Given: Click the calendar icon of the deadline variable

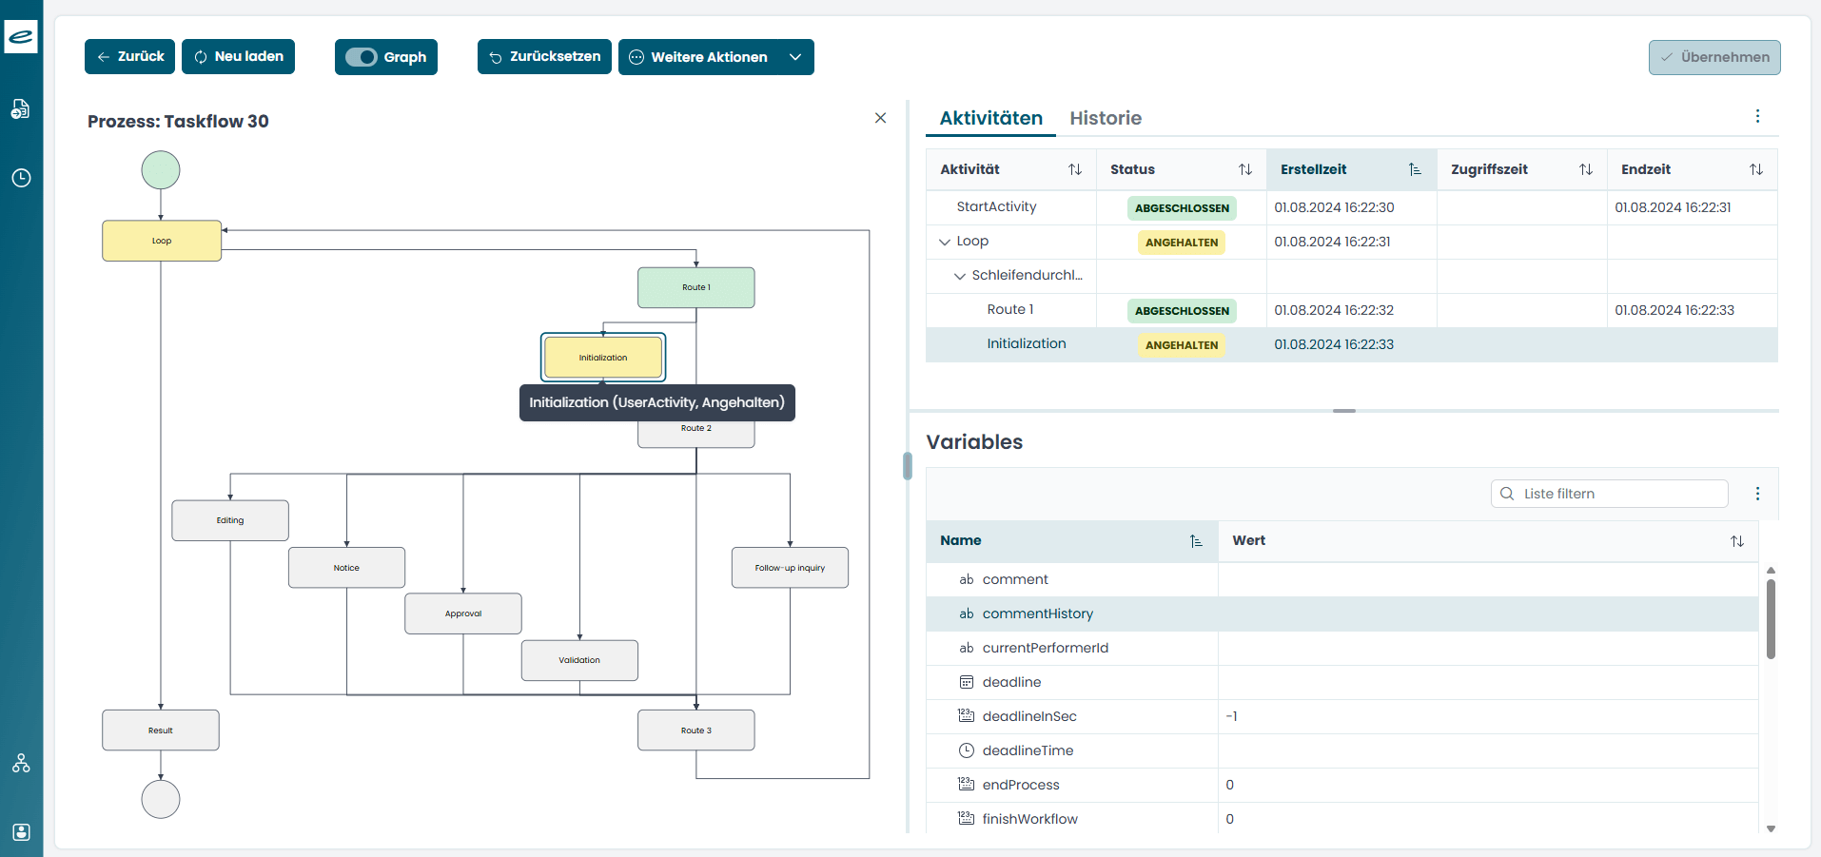Looking at the screenshot, I should click(966, 682).
